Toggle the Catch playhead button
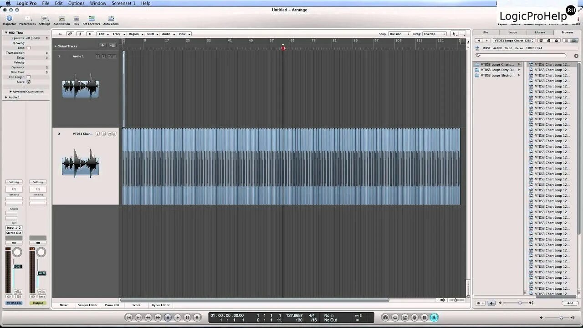Viewport: 583px width, 328px height. point(80,34)
